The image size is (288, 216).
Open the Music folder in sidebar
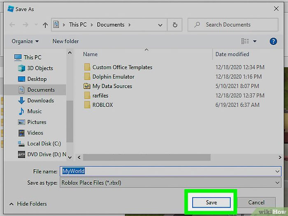pos(35,111)
